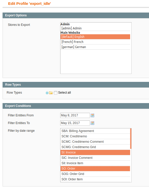Click the Export Options section header

click(x=76, y=15)
